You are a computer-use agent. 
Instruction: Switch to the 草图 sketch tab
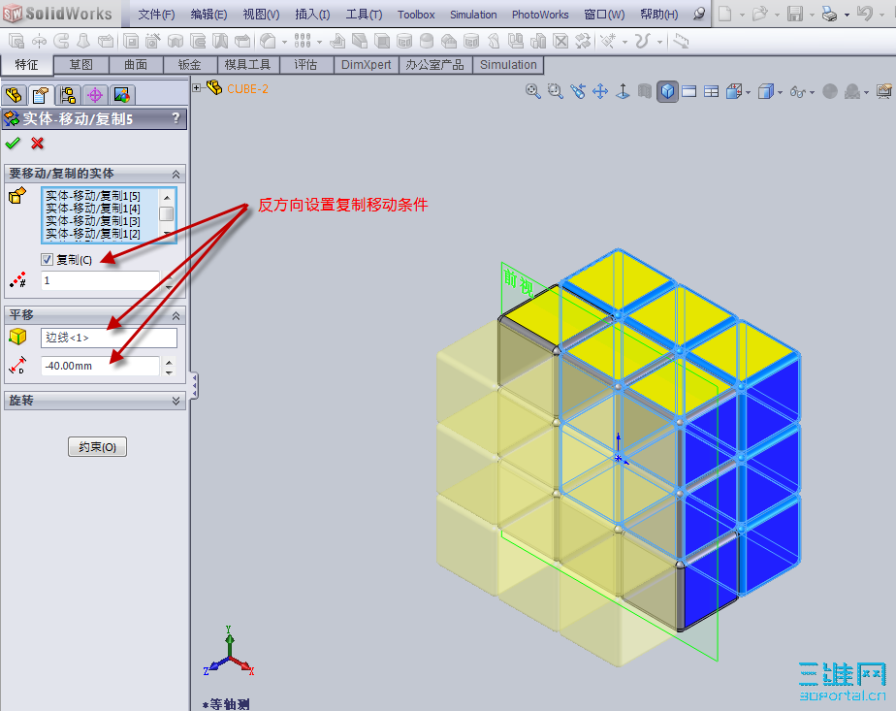coord(81,65)
